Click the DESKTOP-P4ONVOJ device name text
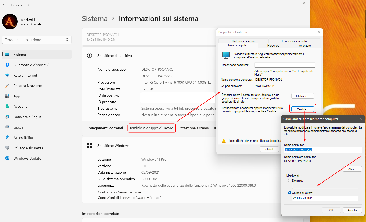 [x=157, y=76]
